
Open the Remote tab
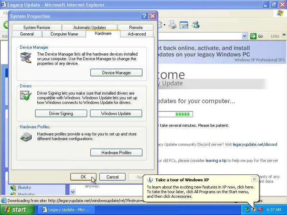coord(136,28)
